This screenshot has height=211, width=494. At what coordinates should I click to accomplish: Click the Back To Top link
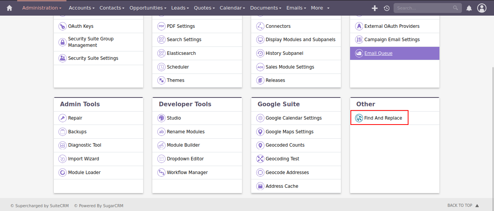tap(463, 205)
